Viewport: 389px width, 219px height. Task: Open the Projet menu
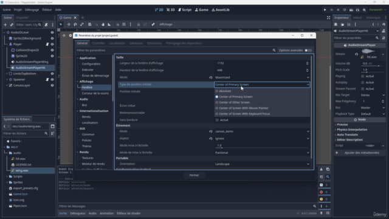(18, 10)
